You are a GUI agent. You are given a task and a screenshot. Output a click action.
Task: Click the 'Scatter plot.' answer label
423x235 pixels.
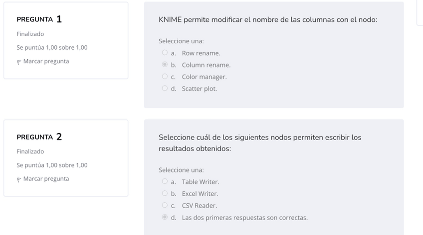tap(200, 89)
